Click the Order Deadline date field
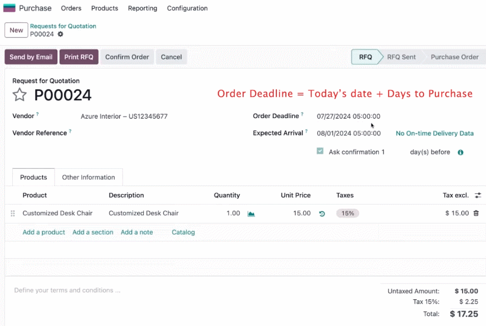486x326 pixels. (x=348, y=116)
